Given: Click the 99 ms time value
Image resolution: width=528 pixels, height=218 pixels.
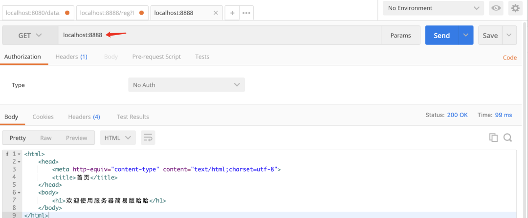Looking at the screenshot, I should (504, 115).
